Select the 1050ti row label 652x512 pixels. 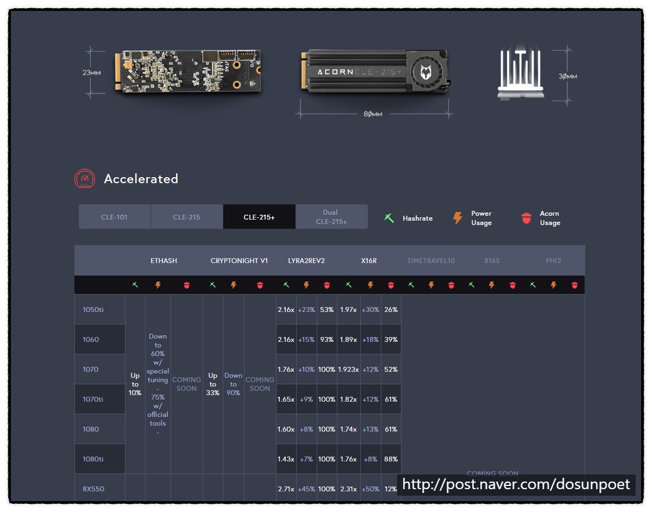pos(100,310)
